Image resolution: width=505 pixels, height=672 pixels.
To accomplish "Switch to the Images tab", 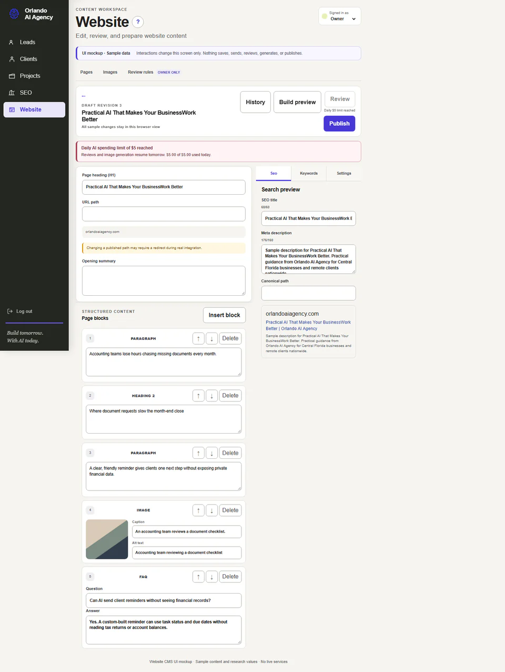I will [x=110, y=72].
